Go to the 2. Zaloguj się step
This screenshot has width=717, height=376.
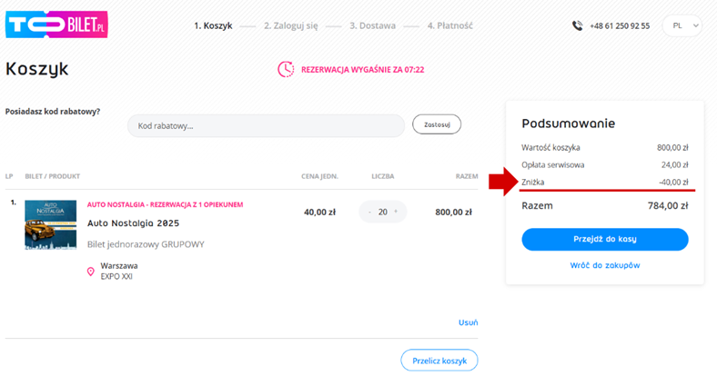click(291, 25)
